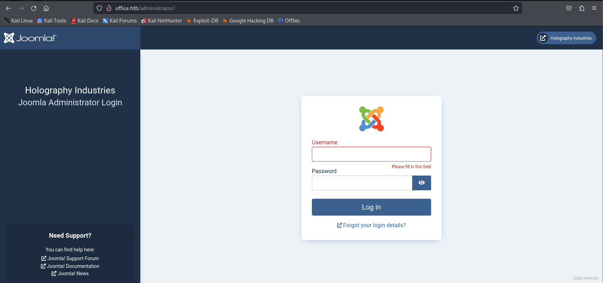Show password with the eye toggle
Screen dimensions: 603x283
(x=422, y=183)
